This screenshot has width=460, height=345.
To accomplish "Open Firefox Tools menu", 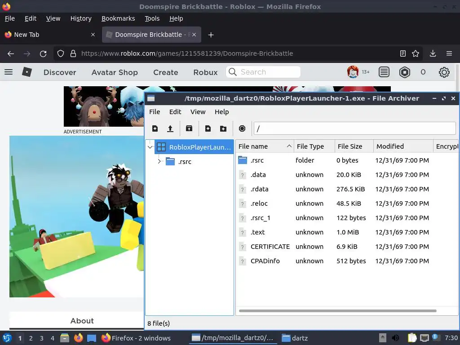I will click(x=152, y=18).
